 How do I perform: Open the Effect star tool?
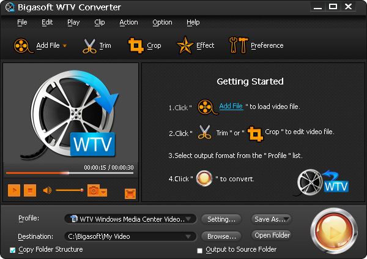tap(185, 45)
